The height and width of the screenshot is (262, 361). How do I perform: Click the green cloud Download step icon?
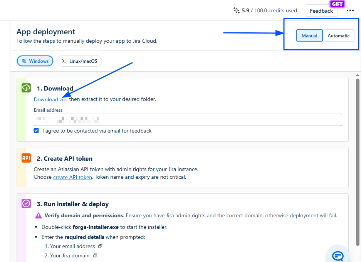point(26,88)
